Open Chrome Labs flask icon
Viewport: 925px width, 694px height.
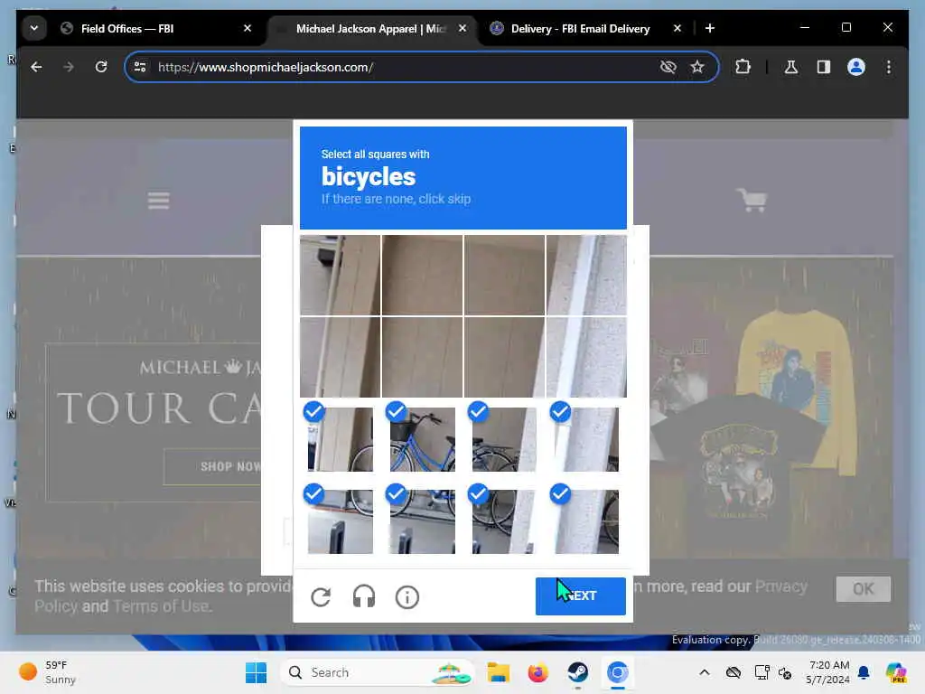click(791, 67)
